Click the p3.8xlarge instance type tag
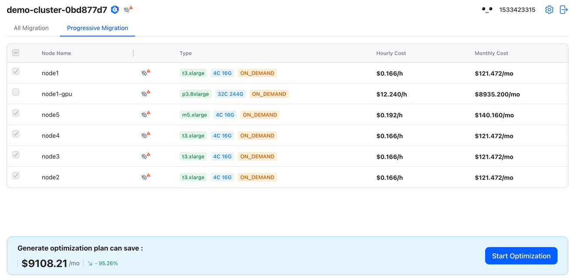Screen dimensions: 572x278 pos(195,94)
